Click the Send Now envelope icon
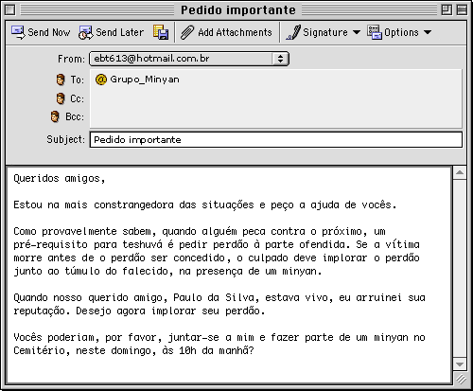Screen dimensions: 473x391 (18, 32)
